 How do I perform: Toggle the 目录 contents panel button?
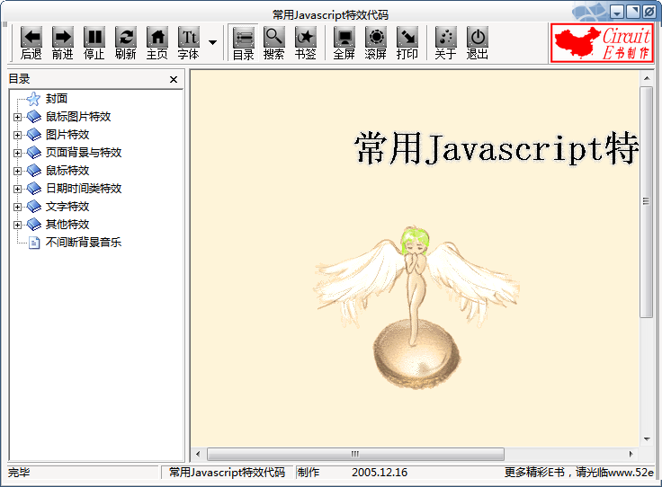(x=243, y=38)
